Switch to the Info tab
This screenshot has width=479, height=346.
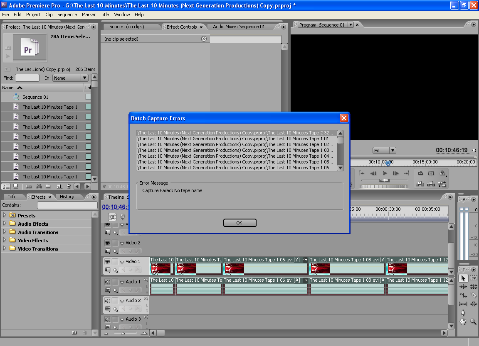pyautogui.click(x=12, y=197)
